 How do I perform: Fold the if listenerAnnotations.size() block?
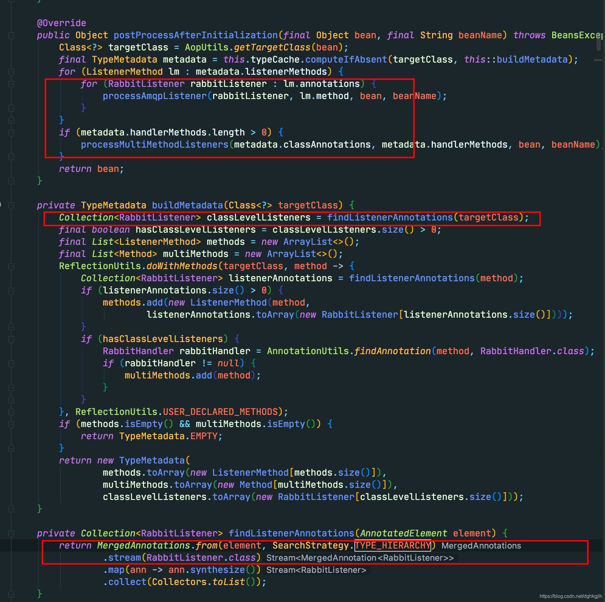11,291
